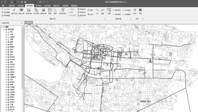The image size is (198, 112).
Task: Select the 排气阀 layer row
Action: pyautogui.click(x=12, y=65)
